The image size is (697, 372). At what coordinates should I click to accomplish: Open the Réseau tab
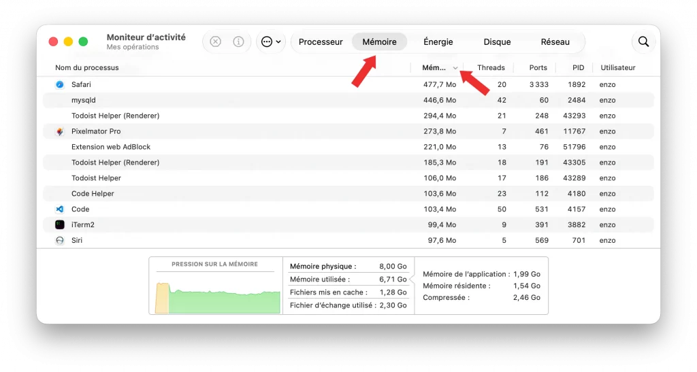tap(555, 41)
